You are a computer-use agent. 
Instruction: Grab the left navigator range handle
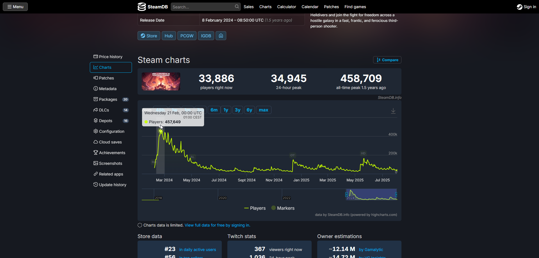346,195
